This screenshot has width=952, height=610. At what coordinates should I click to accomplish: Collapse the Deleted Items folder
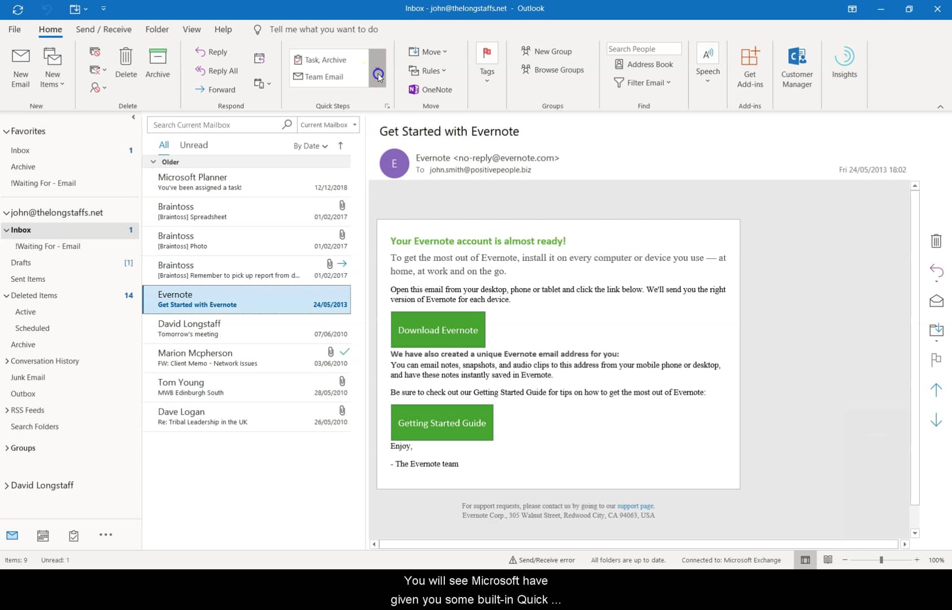tap(6, 295)
